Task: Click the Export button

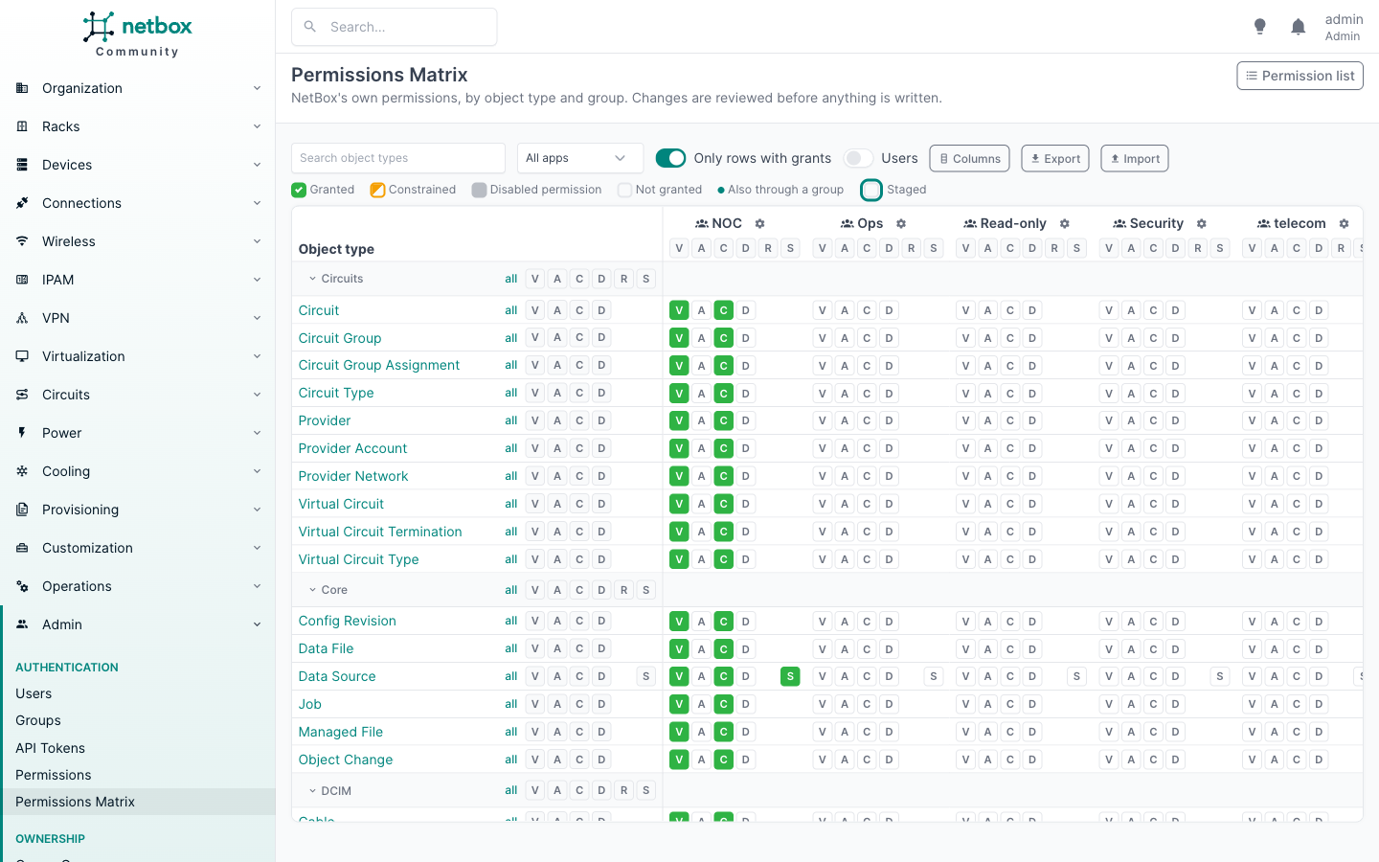Action: (1055, 158)
